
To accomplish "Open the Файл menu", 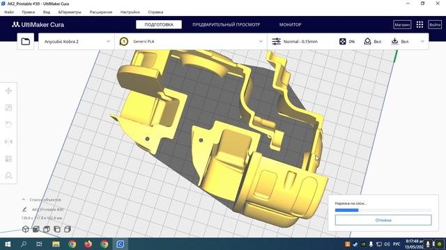I will tap(9, 12).
